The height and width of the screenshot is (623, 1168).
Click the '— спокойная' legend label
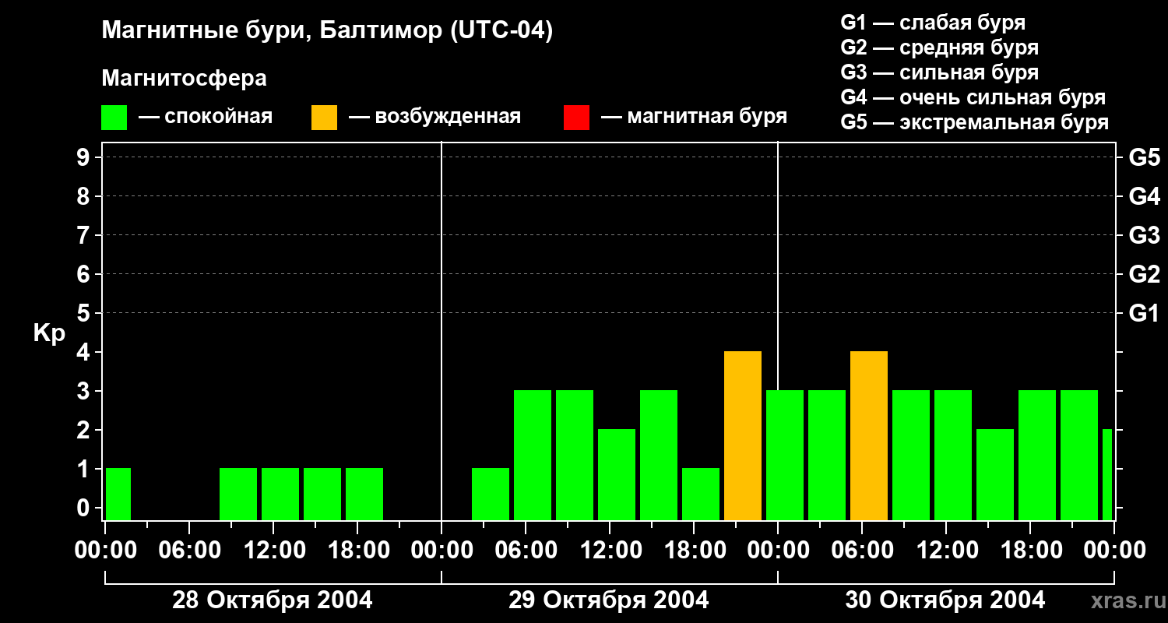pyautogui.click(x=206, y=117)
